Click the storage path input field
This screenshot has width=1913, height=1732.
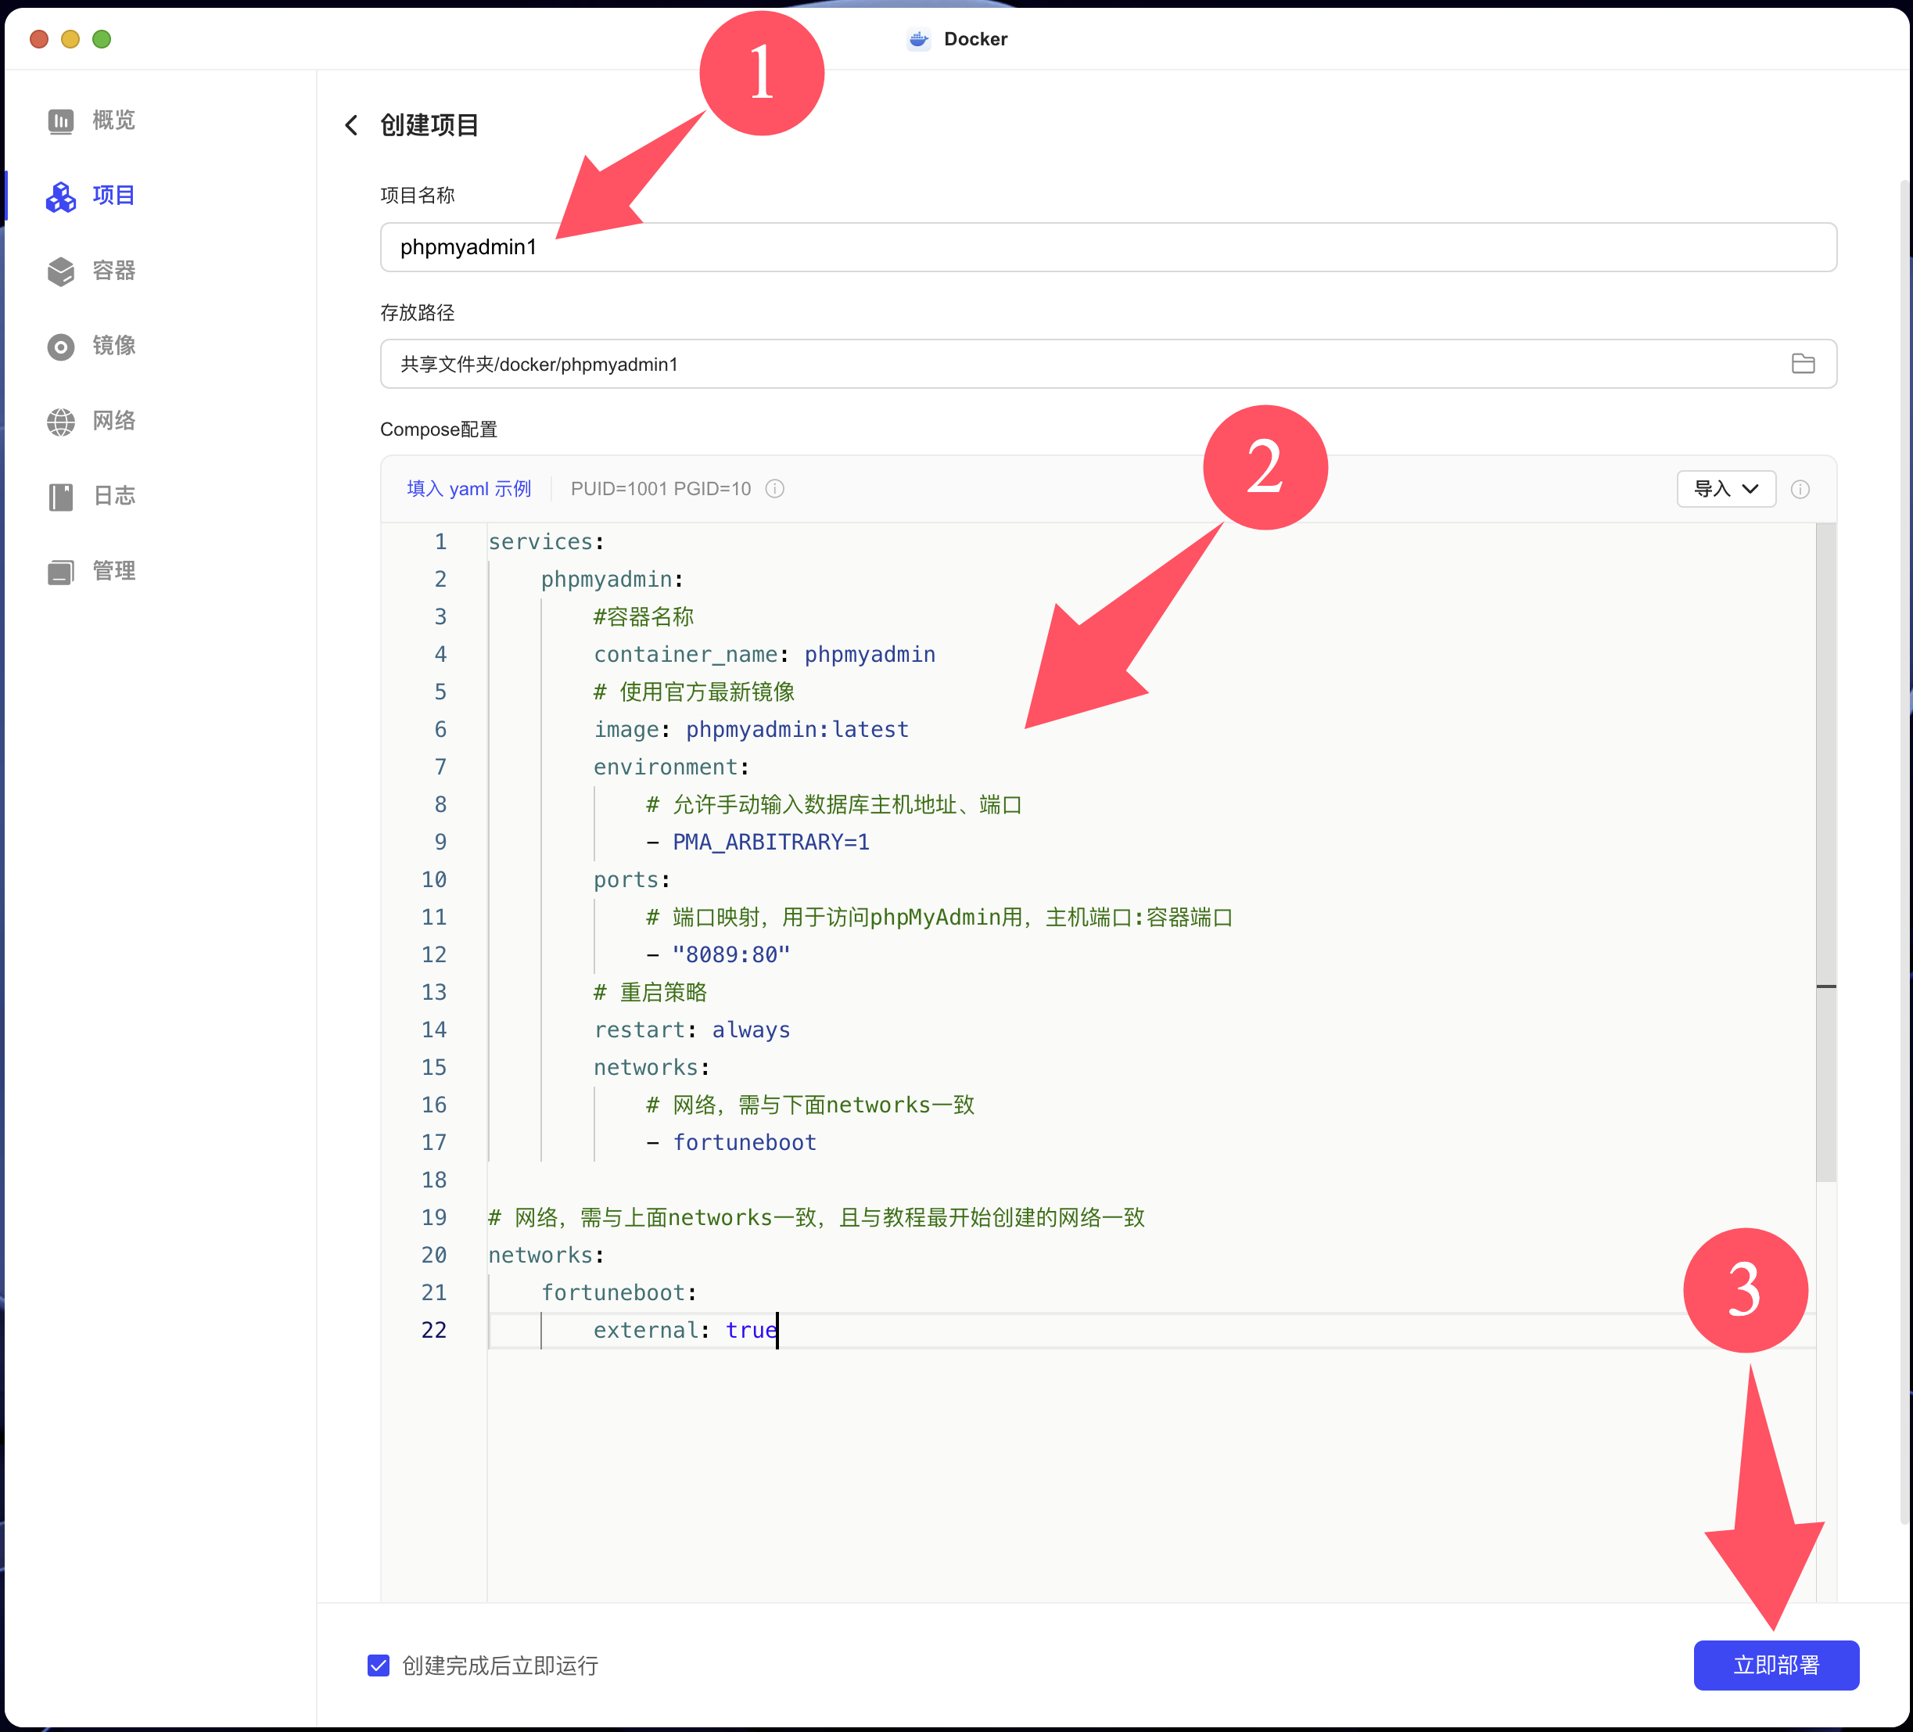click(1044, 364)
